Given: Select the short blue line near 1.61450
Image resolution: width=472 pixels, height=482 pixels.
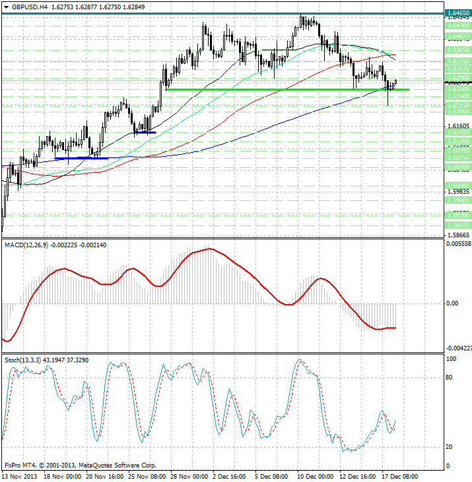Looking at the screenshot, I should coord(145,132).
